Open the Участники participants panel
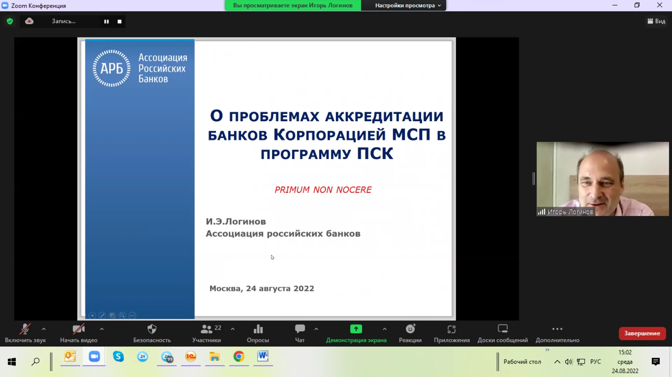 (x=206, y=333)
